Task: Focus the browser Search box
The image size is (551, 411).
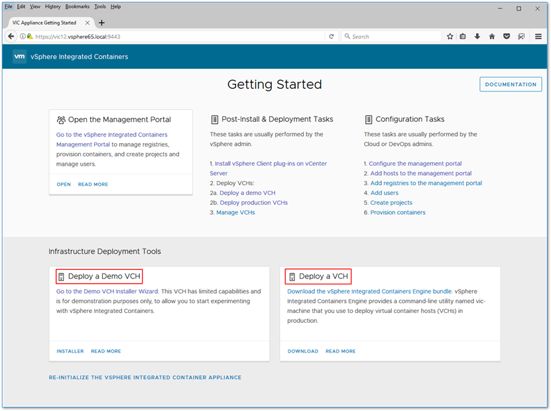Action: click(391, 36)
